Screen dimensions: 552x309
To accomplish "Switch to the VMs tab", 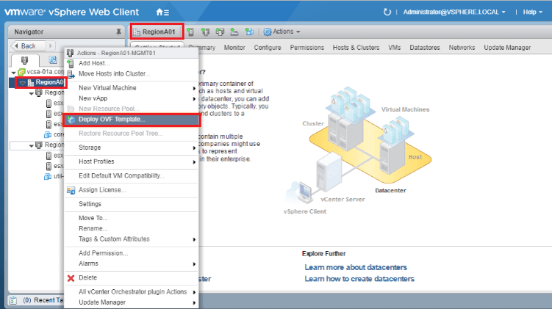I will 394,48.
